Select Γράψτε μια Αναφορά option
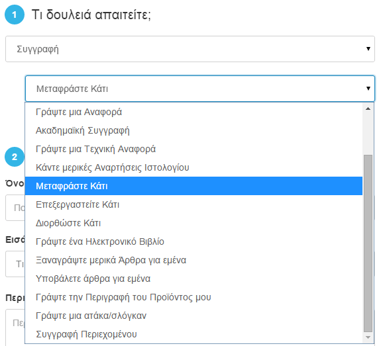 pyautogui.click(x=193, y=112)
